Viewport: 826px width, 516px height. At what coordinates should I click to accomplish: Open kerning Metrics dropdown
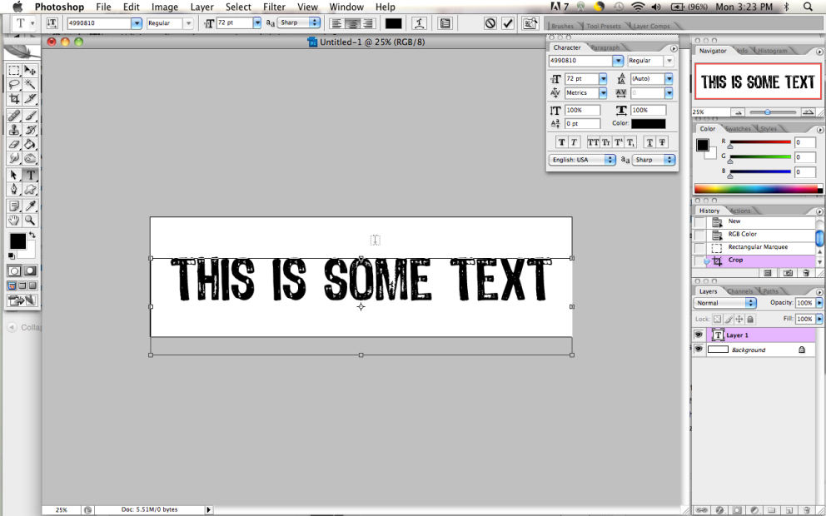pyautogui.click(x=603, y=92)
